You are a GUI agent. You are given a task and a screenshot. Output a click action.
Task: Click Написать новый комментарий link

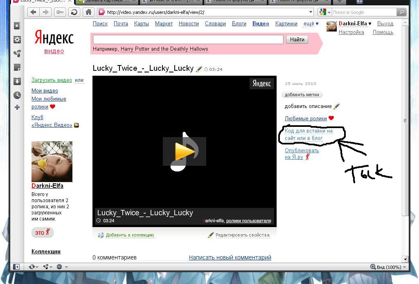pyautogui.click(x=230, y=257)
